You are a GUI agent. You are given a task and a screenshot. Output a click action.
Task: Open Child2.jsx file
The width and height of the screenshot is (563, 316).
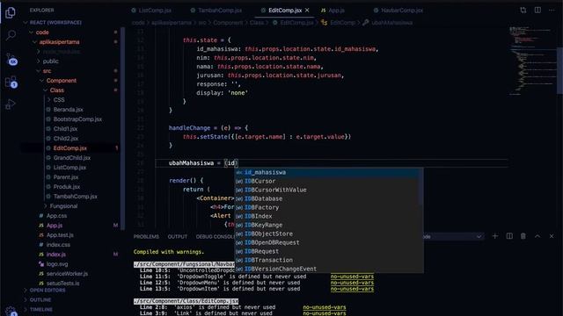point(66,139)
